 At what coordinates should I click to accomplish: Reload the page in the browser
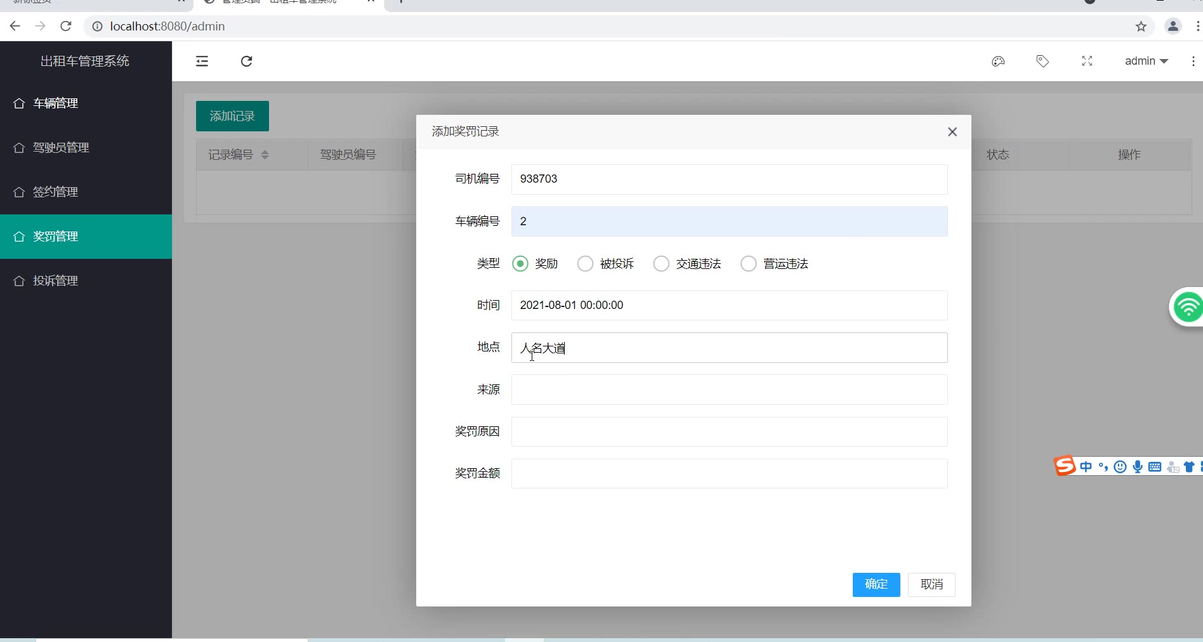click(x=65, y=27)
